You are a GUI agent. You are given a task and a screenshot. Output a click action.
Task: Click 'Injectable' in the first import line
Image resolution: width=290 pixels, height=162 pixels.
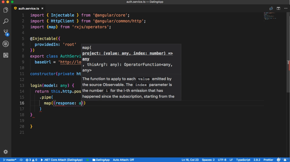[x=63, y=15]
